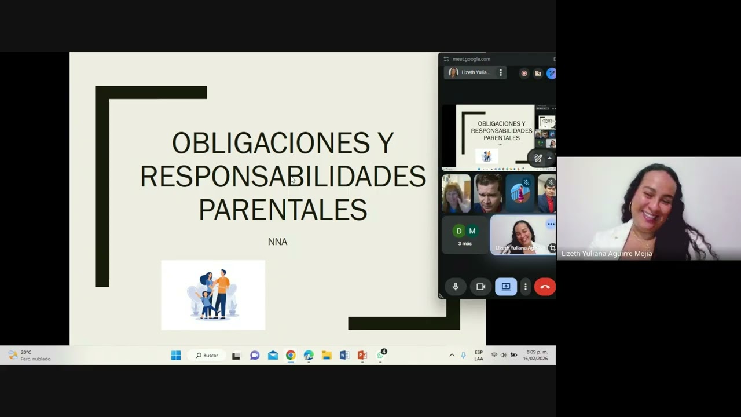This screenshot has width=741, height=417.
Task: Click microphone-in-use tray icon
Action: point(463,355)
